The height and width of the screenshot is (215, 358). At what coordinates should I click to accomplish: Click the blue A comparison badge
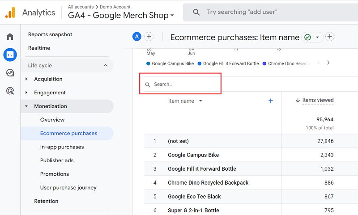click(x=137, y=37)
